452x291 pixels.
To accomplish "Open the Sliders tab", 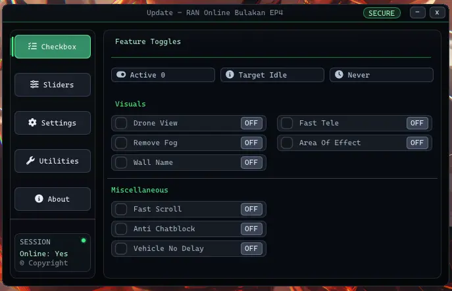I will click(53, 85).
